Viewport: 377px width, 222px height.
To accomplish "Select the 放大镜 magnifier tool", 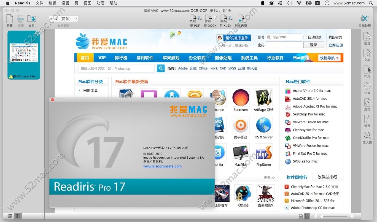I will pyautogui.click(x=367, y=136).
